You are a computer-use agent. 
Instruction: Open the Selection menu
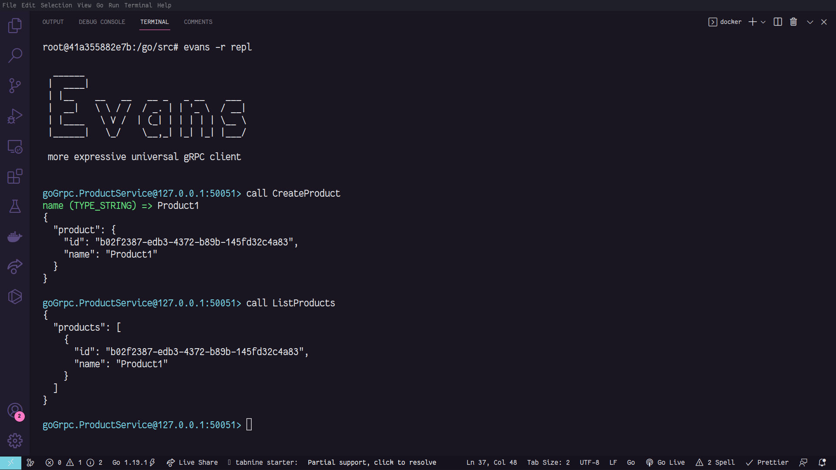57,5
